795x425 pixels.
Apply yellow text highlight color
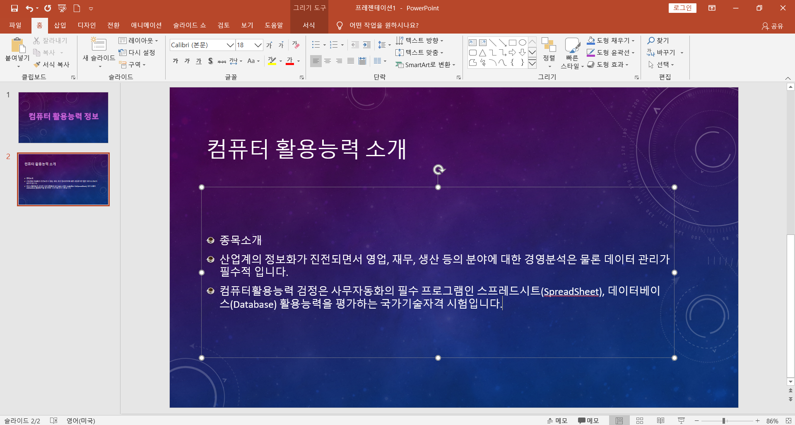click(x=272, y=61)
